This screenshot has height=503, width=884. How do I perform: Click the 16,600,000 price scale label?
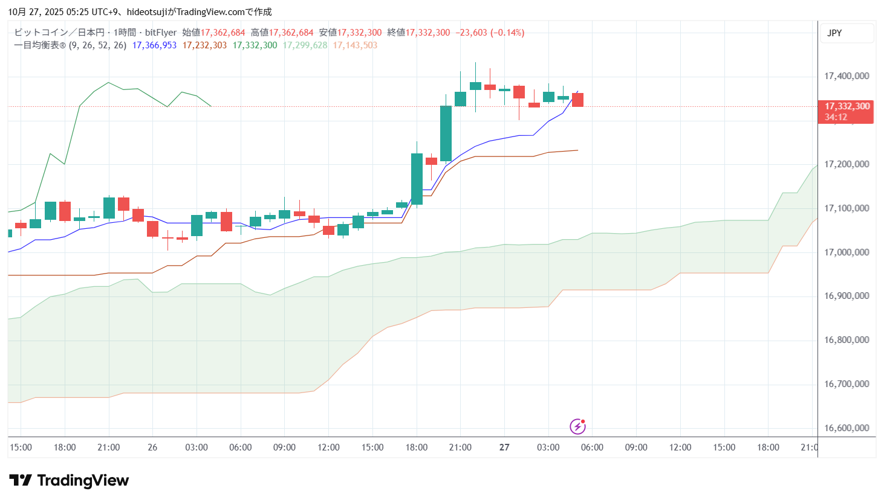pyautogui.click(x=847, y=428)
